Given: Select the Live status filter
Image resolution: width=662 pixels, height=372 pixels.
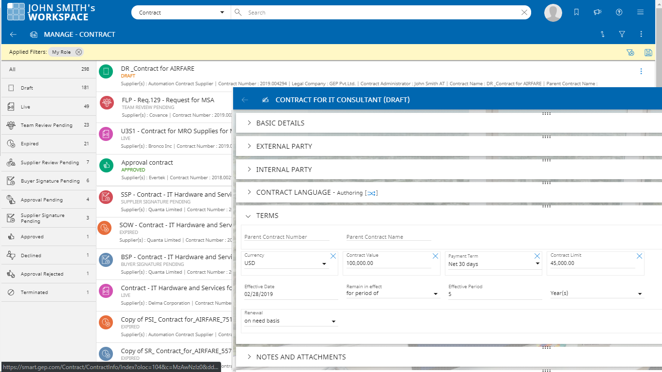Looking at the screenshot, I should 48,107.
